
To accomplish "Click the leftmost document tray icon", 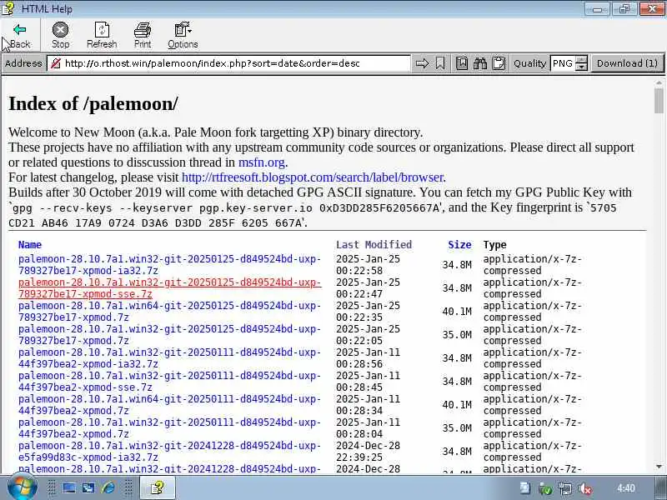I will tap(525, 488).
